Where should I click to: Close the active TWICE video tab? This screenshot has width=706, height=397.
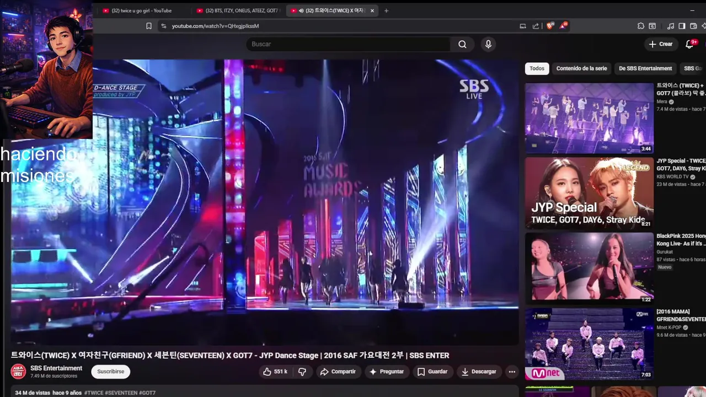[x=372, y=10]
